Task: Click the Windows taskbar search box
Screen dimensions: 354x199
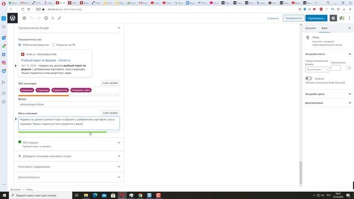Action: [x=40, y=195]
